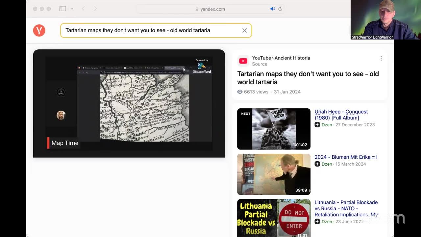Open the YouTube › Ancient Historia source link
421x237 pixels.
coord(281,58)
